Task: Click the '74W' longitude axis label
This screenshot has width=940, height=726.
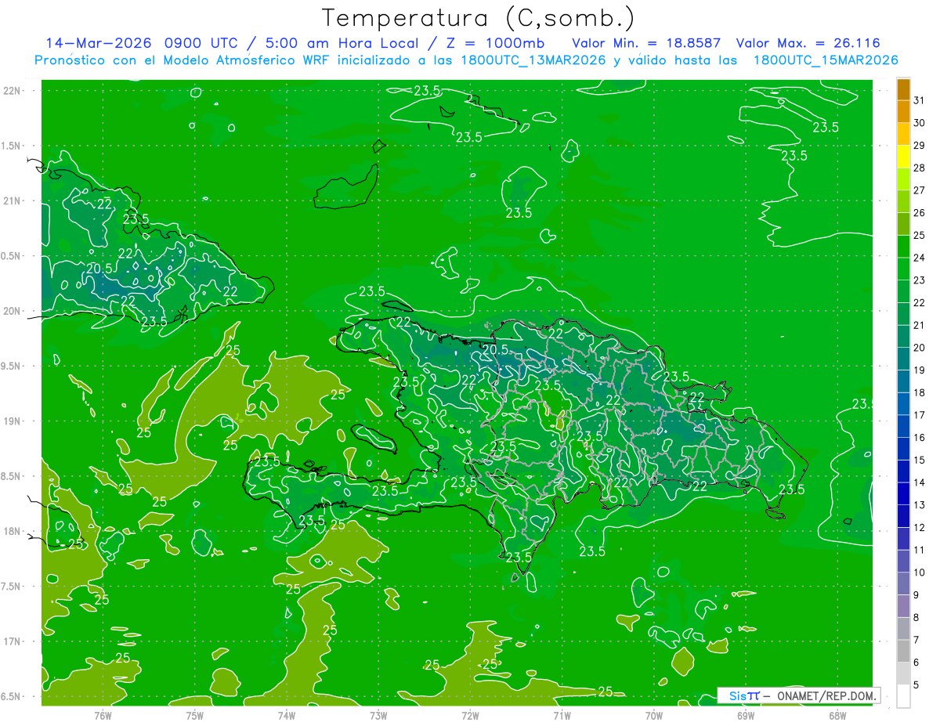Action: pos(287,716)
